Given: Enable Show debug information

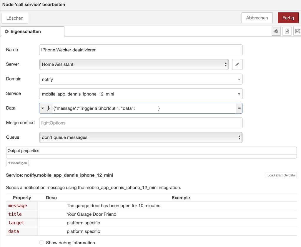Looking at the screenshot, I should pos(41,243).
